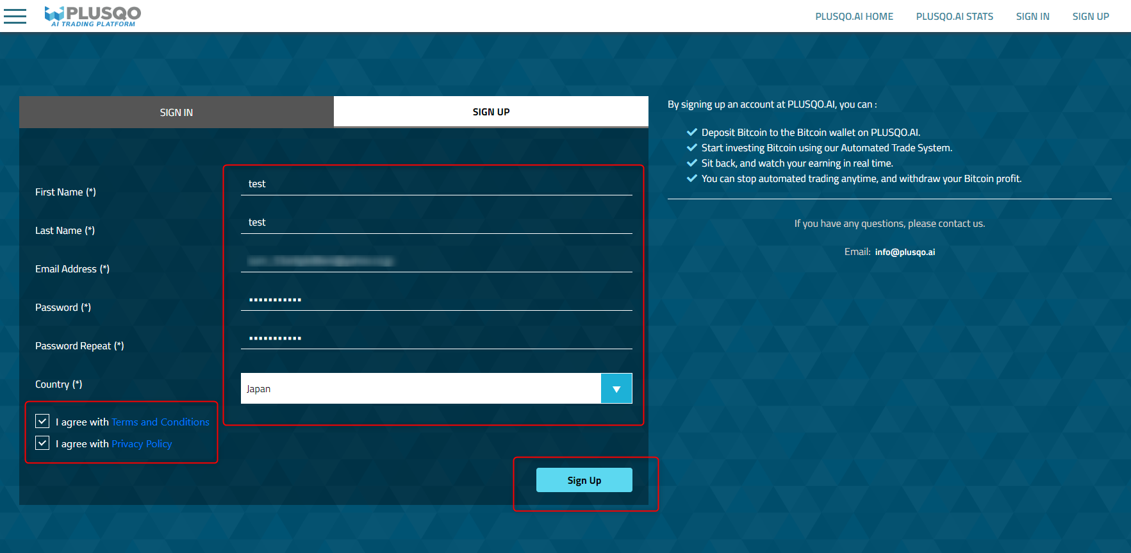
Task: Open the hamburger menu icon
Action: click(x=15, y=16)
